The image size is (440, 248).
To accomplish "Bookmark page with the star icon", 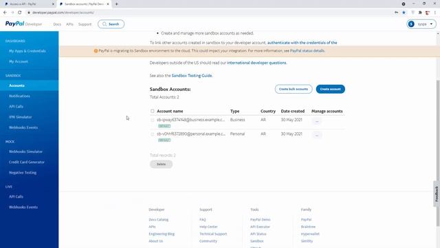I will click(404, 12).
